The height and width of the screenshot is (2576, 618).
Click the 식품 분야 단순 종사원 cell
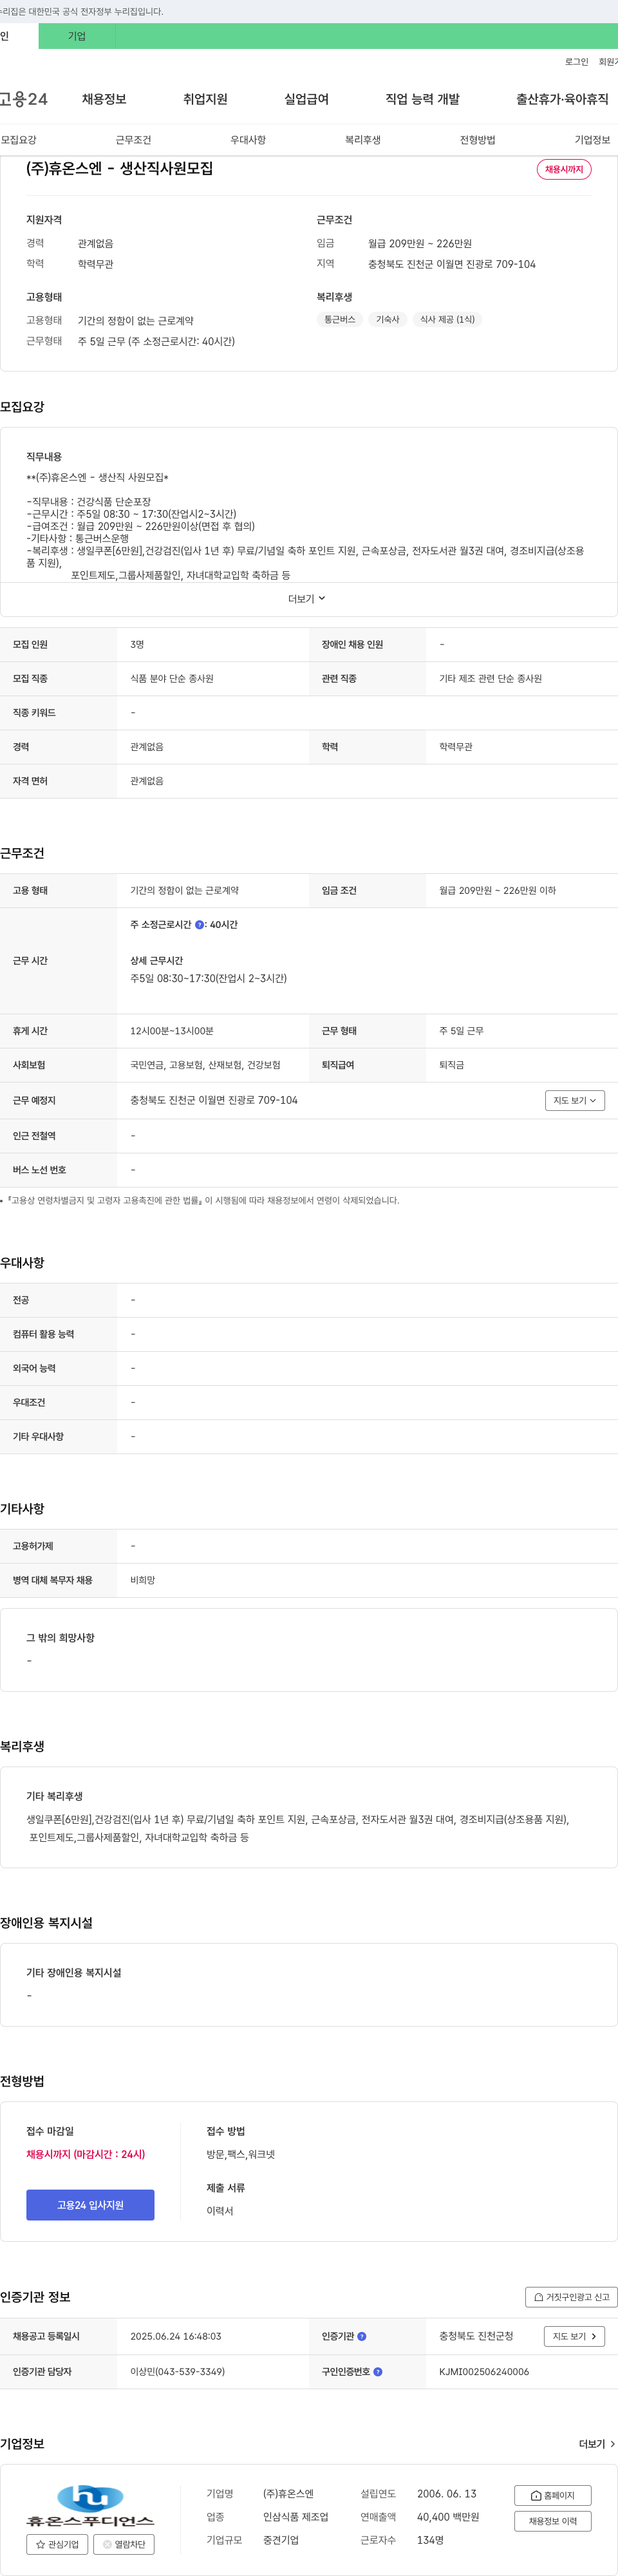pos(172,678)
